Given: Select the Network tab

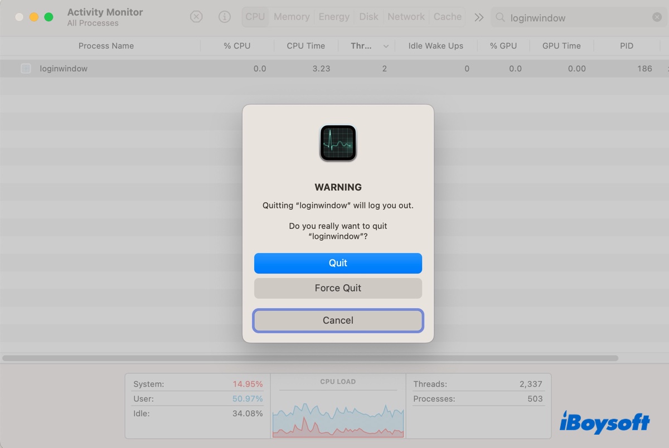Looking at the screenshot, I should coord(406,17).
